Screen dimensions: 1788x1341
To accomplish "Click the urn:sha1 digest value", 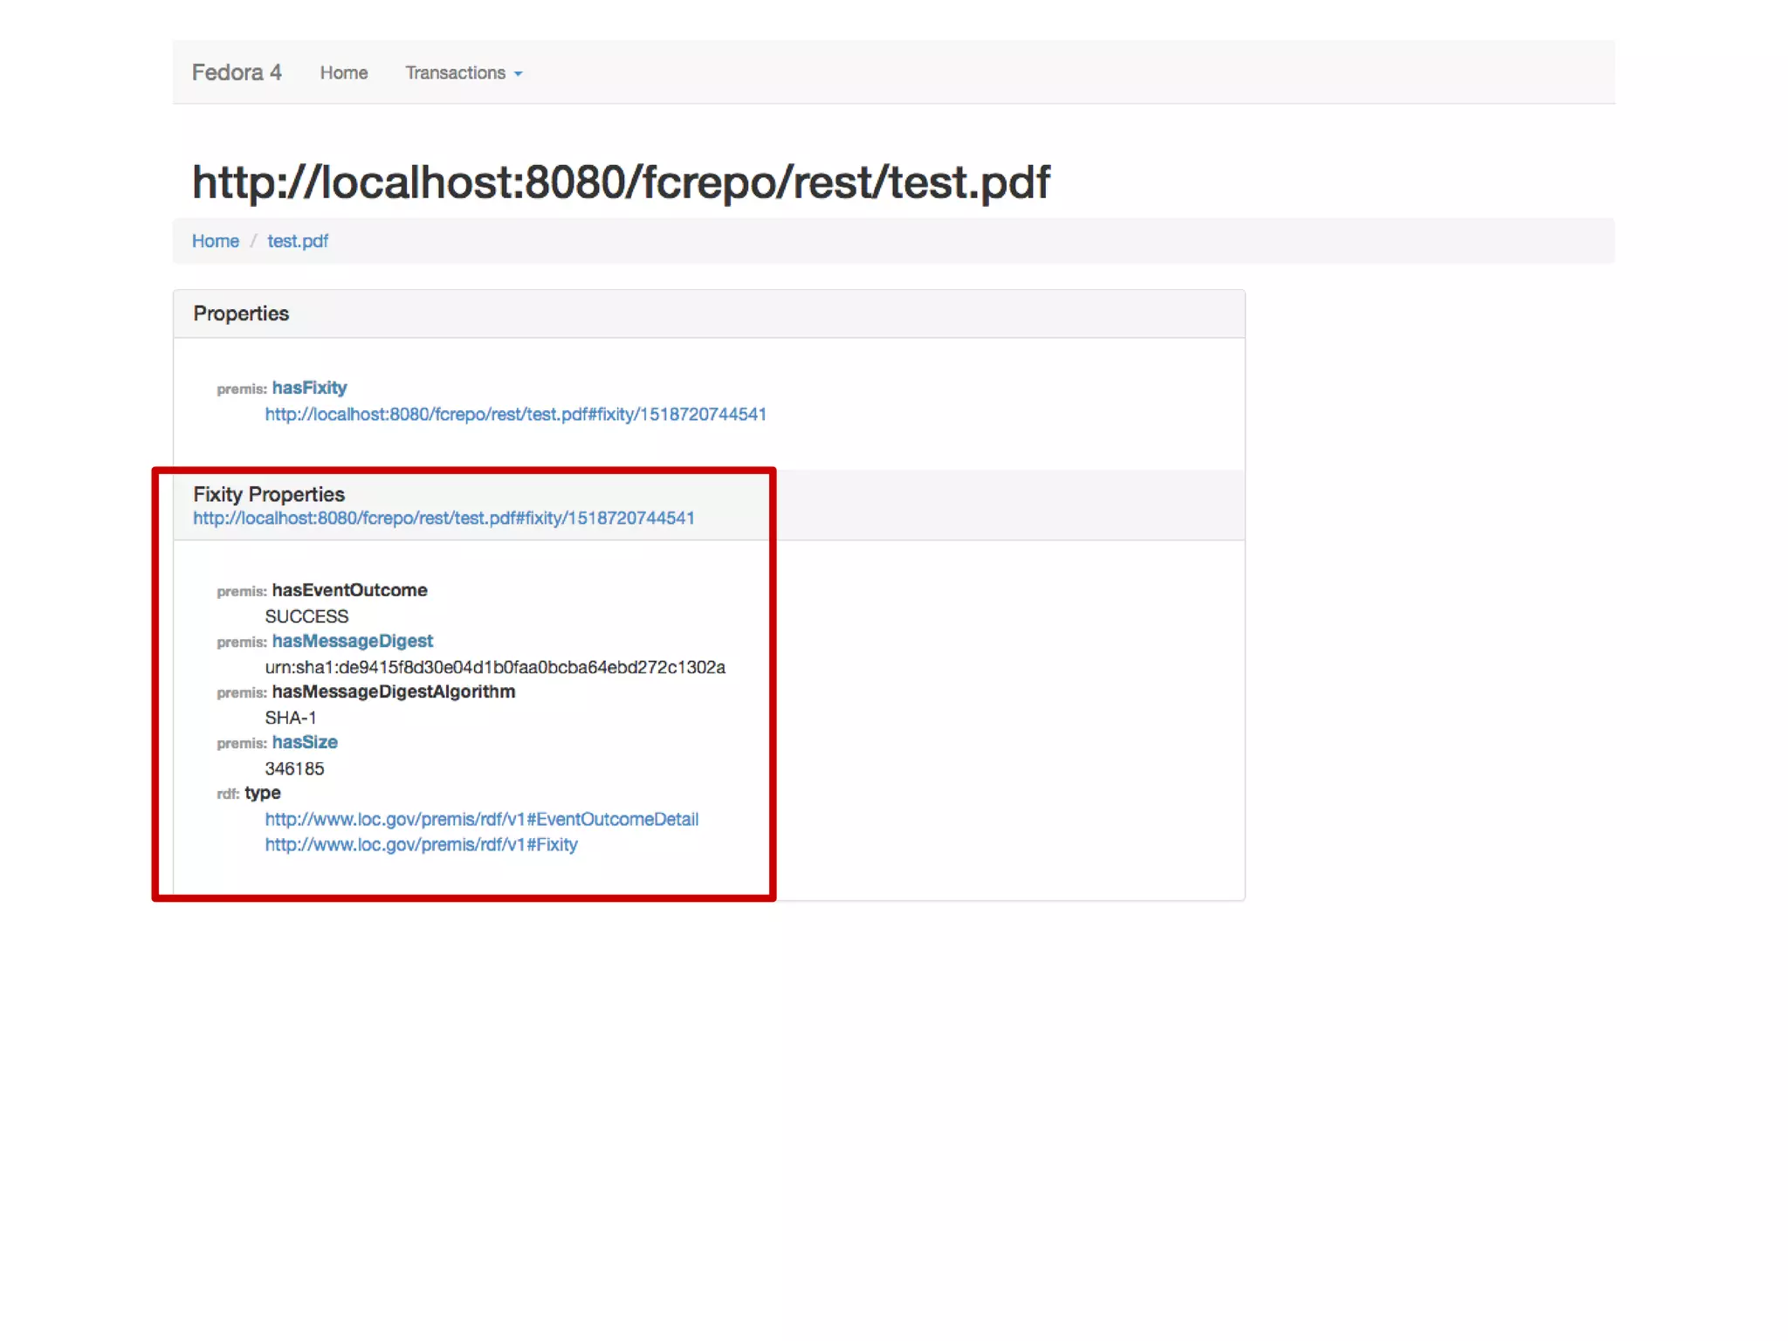I will click(494, 667).
